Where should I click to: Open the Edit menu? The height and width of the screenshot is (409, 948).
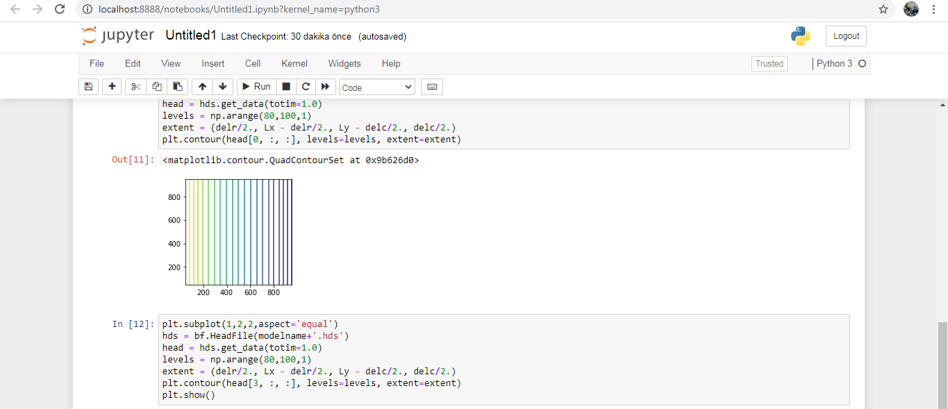click(133, 63)
